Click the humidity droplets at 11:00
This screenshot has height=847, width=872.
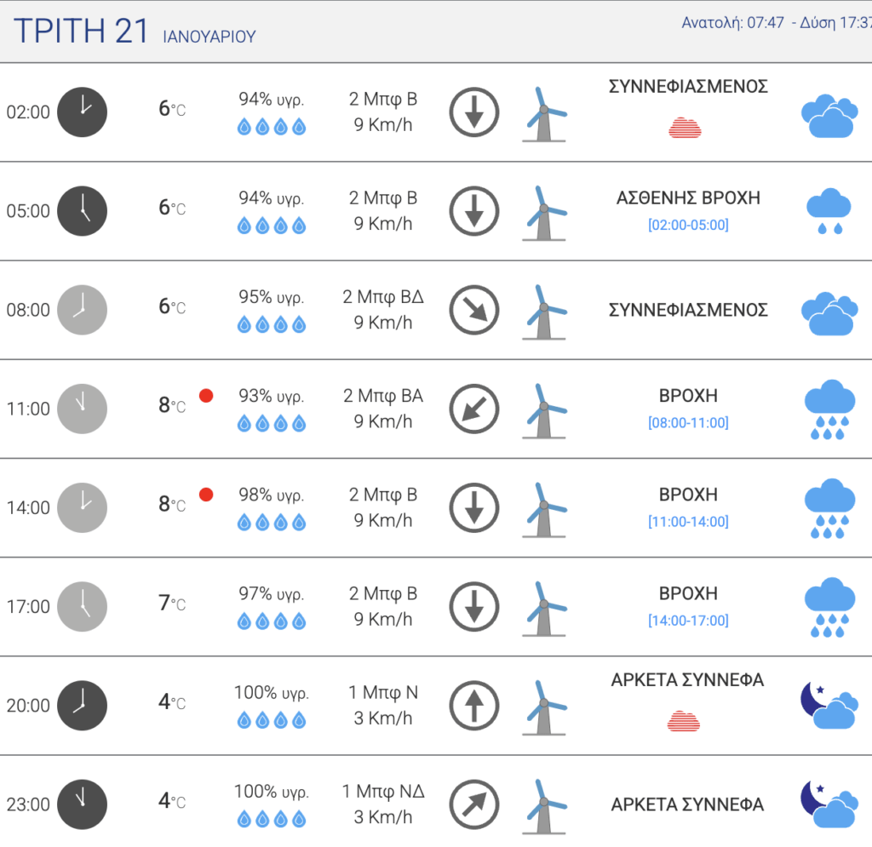click(x=272, y=424)
